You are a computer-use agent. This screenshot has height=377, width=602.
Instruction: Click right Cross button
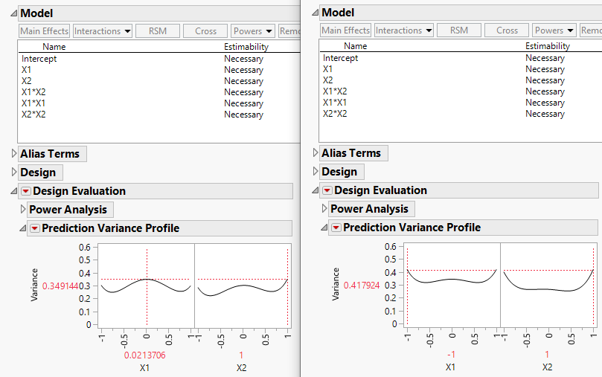click(507, 30)
